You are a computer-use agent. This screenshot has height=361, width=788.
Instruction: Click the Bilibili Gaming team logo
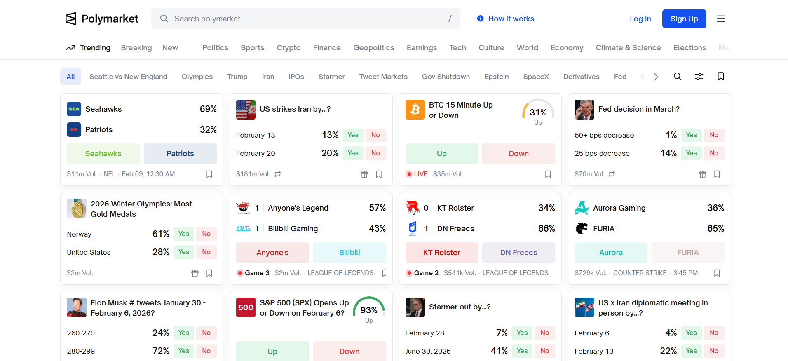243,229
